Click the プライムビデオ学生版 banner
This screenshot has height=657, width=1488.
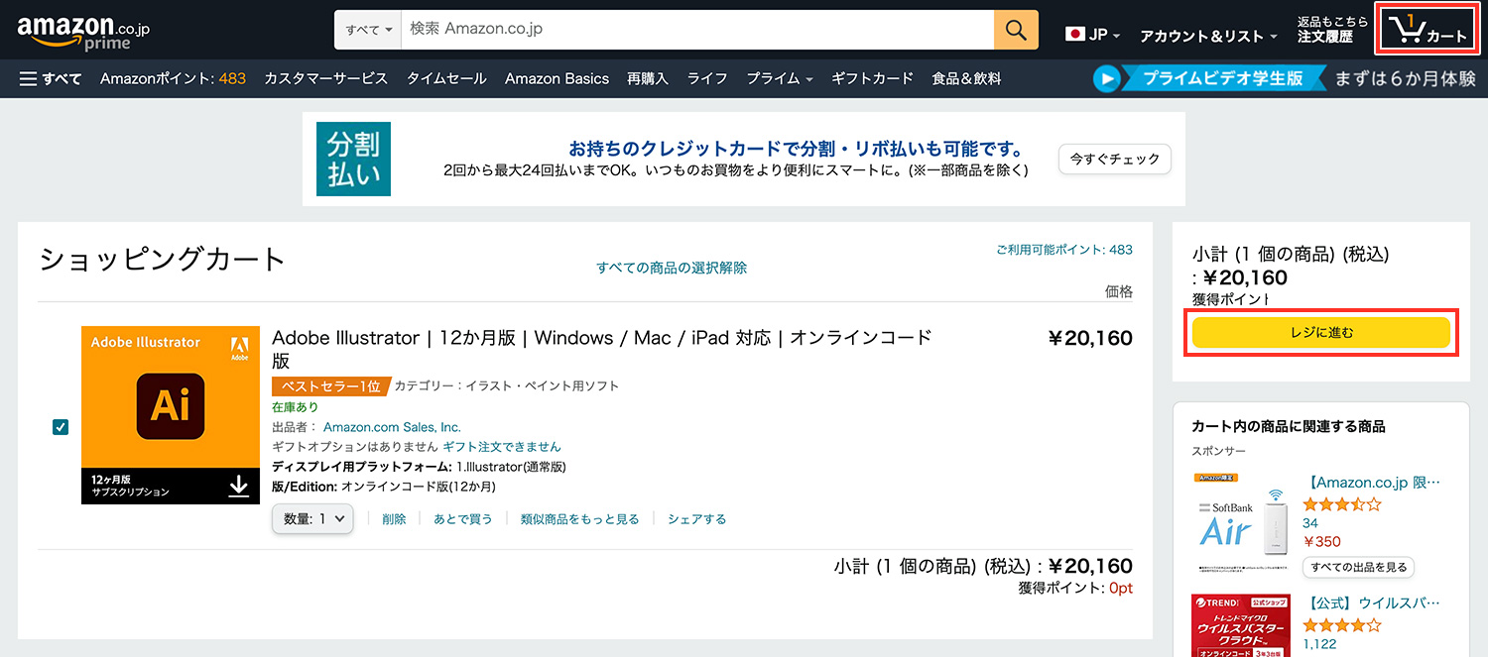1222,78
